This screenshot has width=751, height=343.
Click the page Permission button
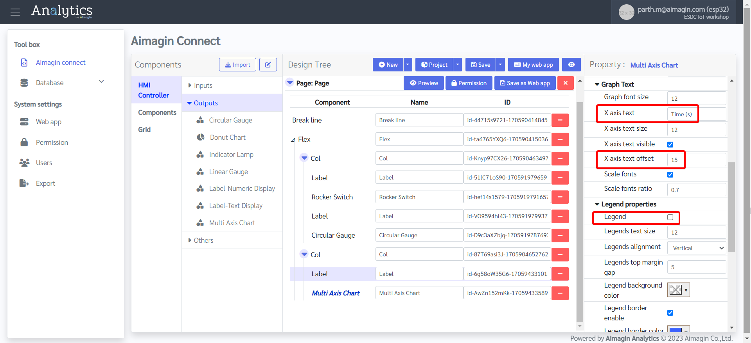(469, 83)
